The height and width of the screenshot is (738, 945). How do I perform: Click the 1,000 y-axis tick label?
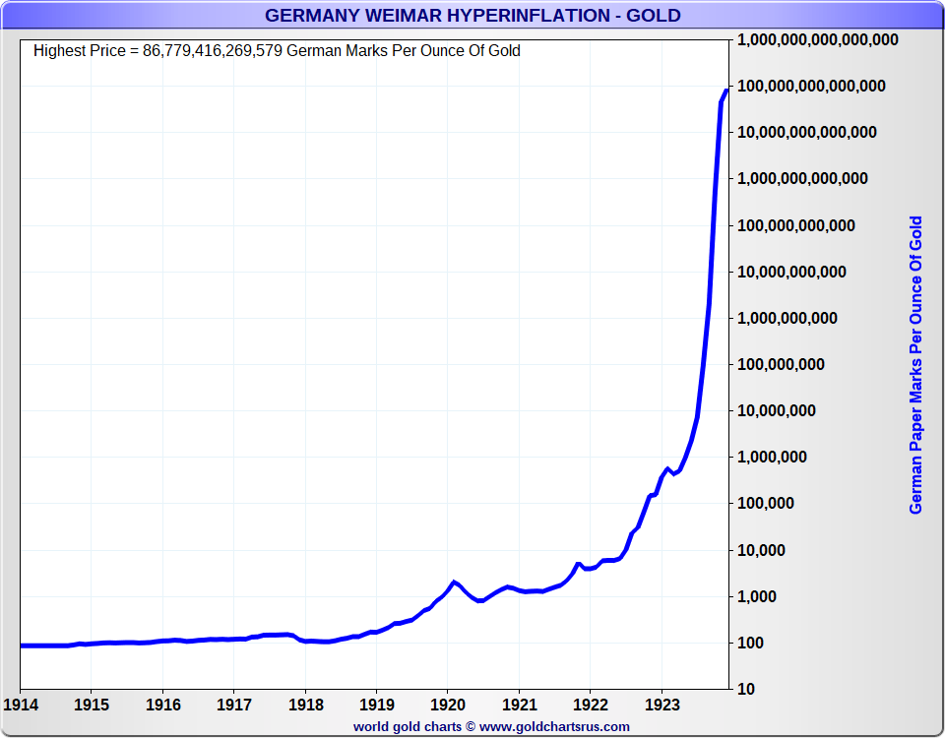click(757, 597)
